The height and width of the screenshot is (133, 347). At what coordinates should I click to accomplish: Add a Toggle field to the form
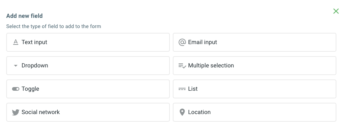[x=88, y=89]
